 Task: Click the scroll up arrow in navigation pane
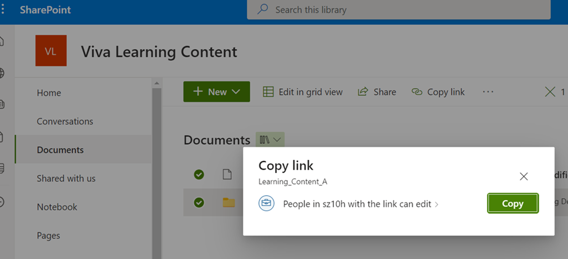[156, 83]
